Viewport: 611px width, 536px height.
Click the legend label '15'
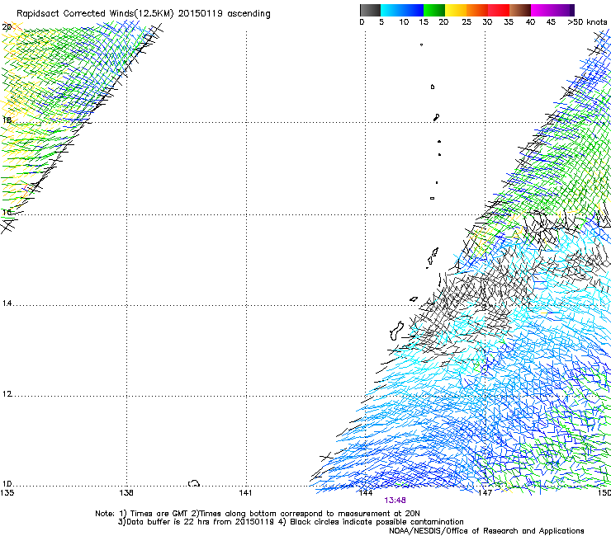(x=424, y=22)
